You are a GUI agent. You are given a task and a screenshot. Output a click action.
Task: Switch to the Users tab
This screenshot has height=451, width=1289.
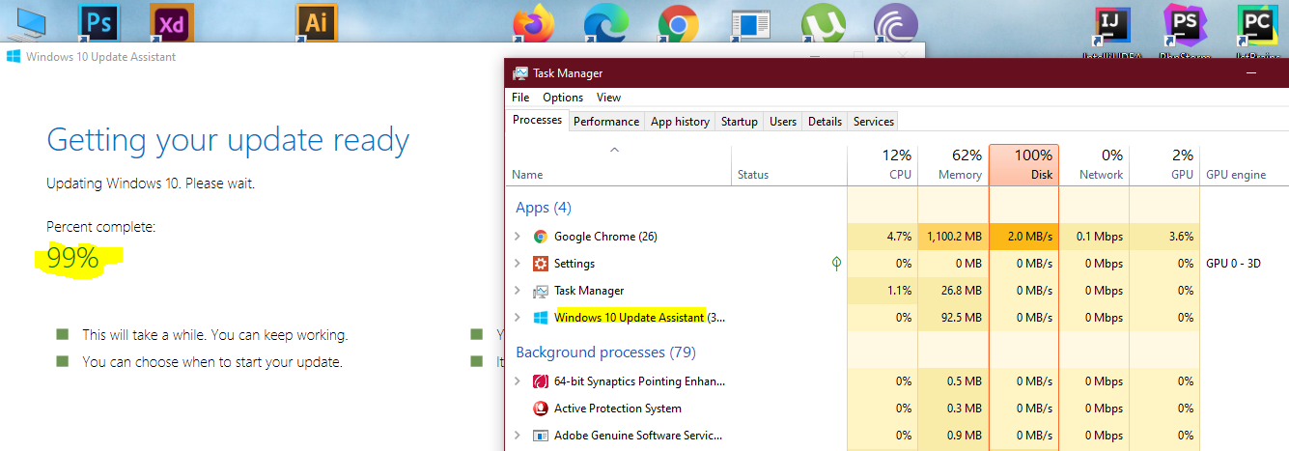pos(783,122)
